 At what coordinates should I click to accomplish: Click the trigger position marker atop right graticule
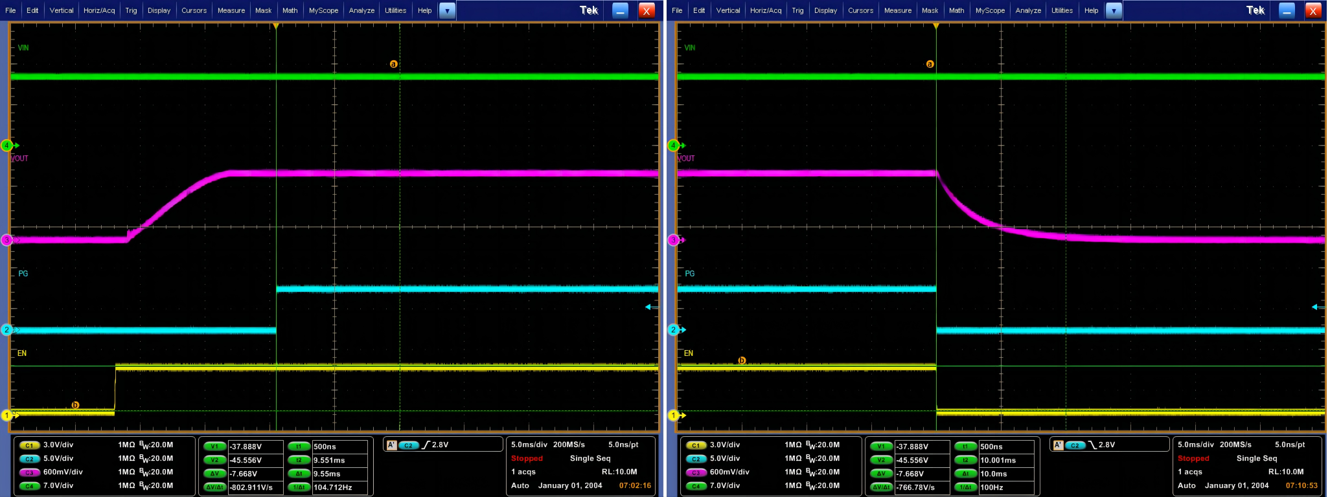(936, 27)
